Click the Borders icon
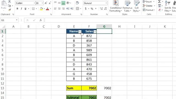The height and width of the screenshot is (99, 176). (x=33, y=9)
